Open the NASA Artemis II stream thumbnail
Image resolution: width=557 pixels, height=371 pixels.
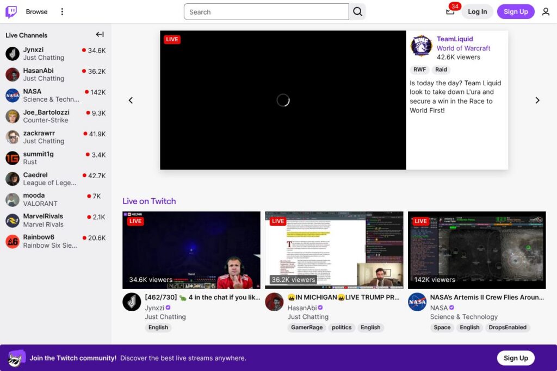[x=476, y=250]
